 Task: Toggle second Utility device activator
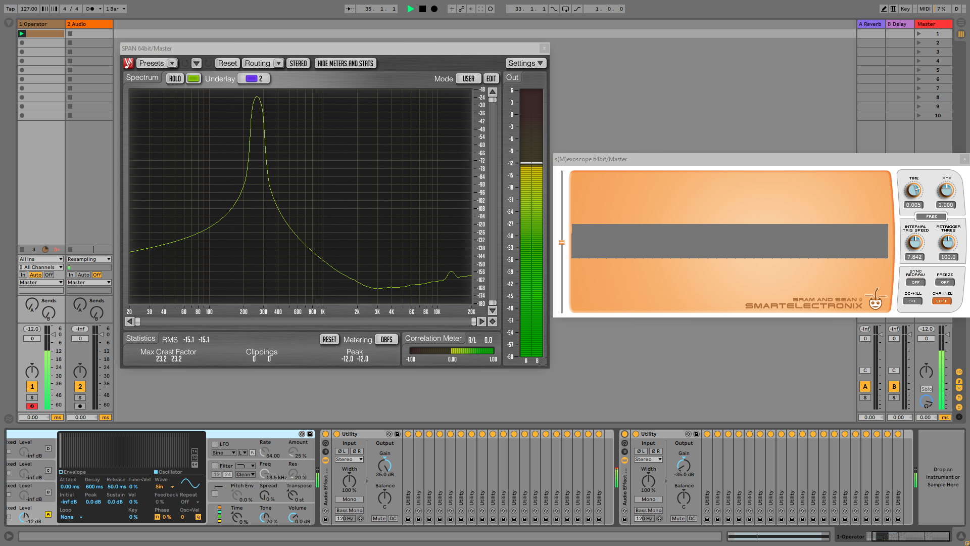[x=636, y=434]
